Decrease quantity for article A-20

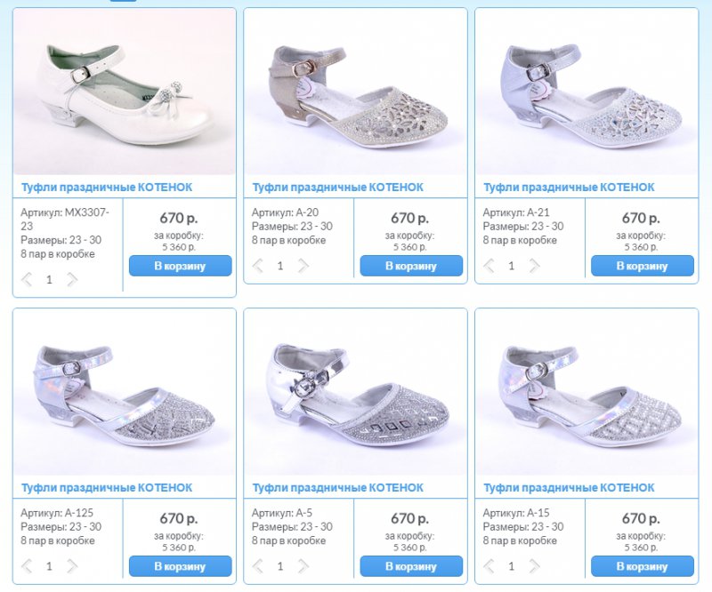coord(257,266)
